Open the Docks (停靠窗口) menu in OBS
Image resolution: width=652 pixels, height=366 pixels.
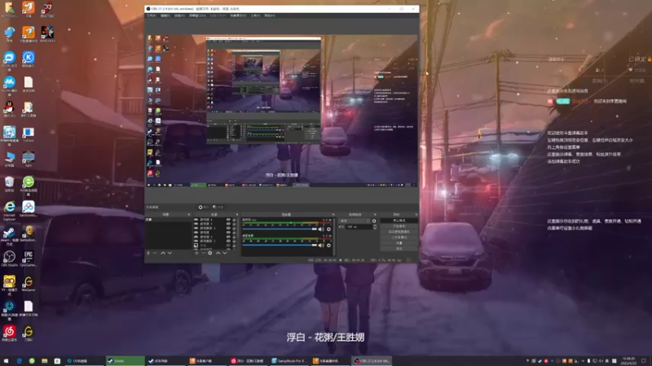coord(197,15)
